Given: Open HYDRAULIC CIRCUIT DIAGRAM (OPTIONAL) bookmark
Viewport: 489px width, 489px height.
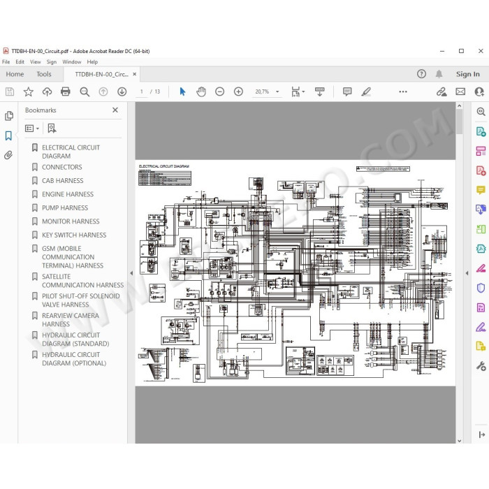Looking at the screenshot, I should pyautogui.click(x=74, y=359).
